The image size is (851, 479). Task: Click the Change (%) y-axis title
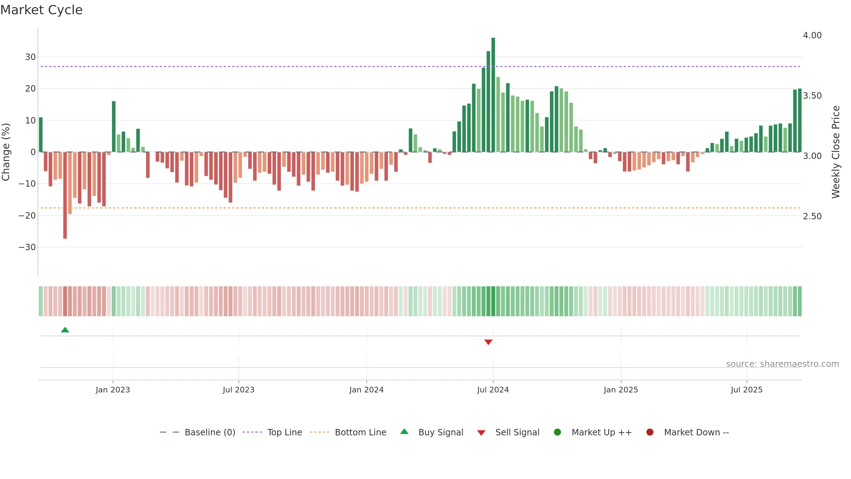(6, 152)
